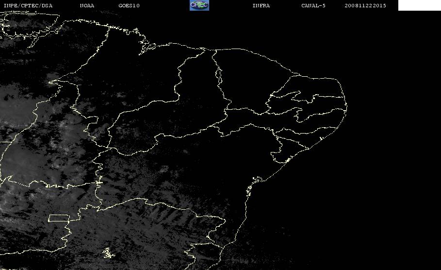
Task: Click the NOAA label in the header
Action: (x=87, y=5)
